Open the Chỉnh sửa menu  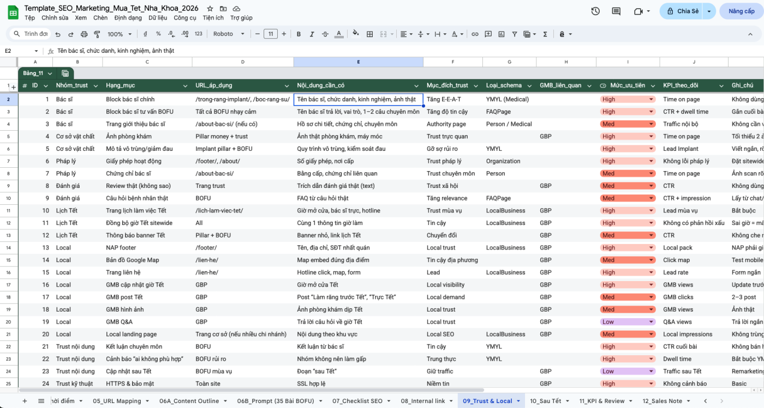(x=55, y=18)
